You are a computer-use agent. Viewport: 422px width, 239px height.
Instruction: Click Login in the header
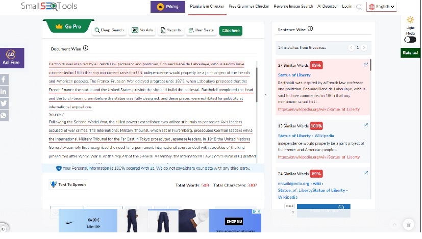tap(347, 6)
